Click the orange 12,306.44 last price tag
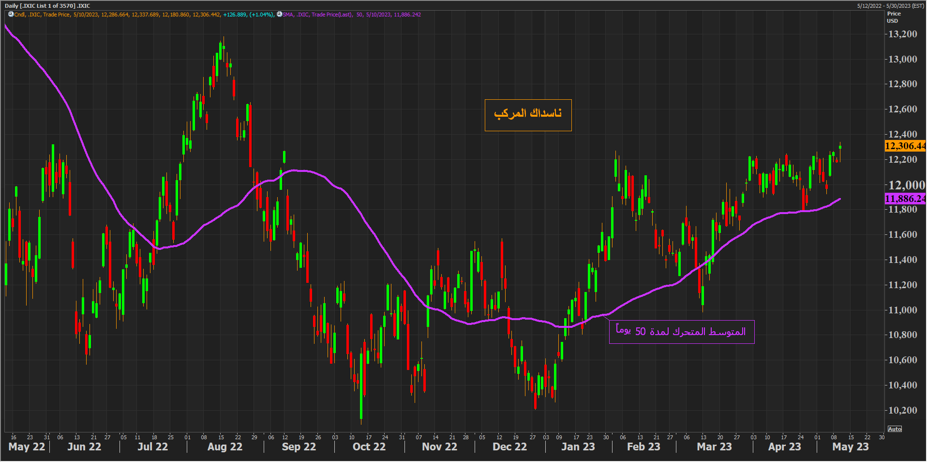This screenshot has width=927, height=462. 905,146
